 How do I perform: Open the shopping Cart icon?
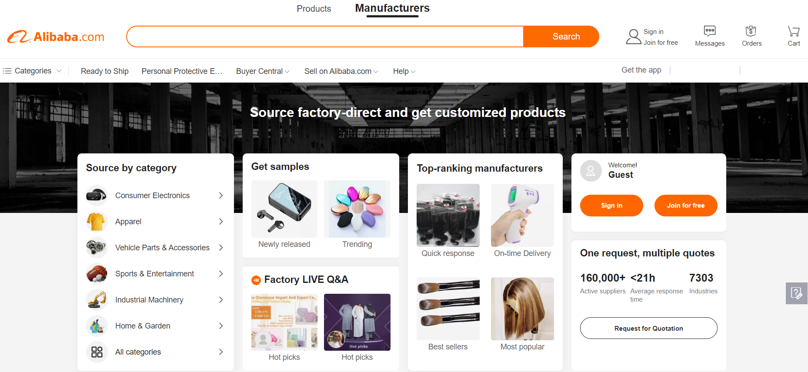coord(794,31)
